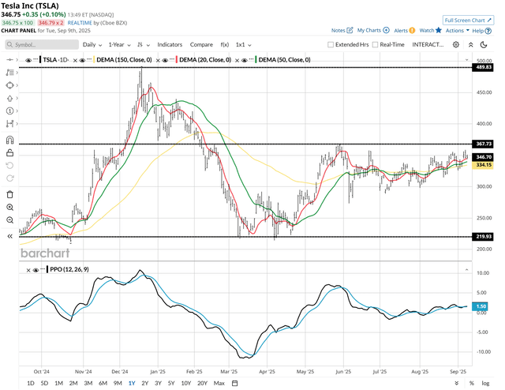Click the undo arrow icon
505x390 pixels.
9,165
